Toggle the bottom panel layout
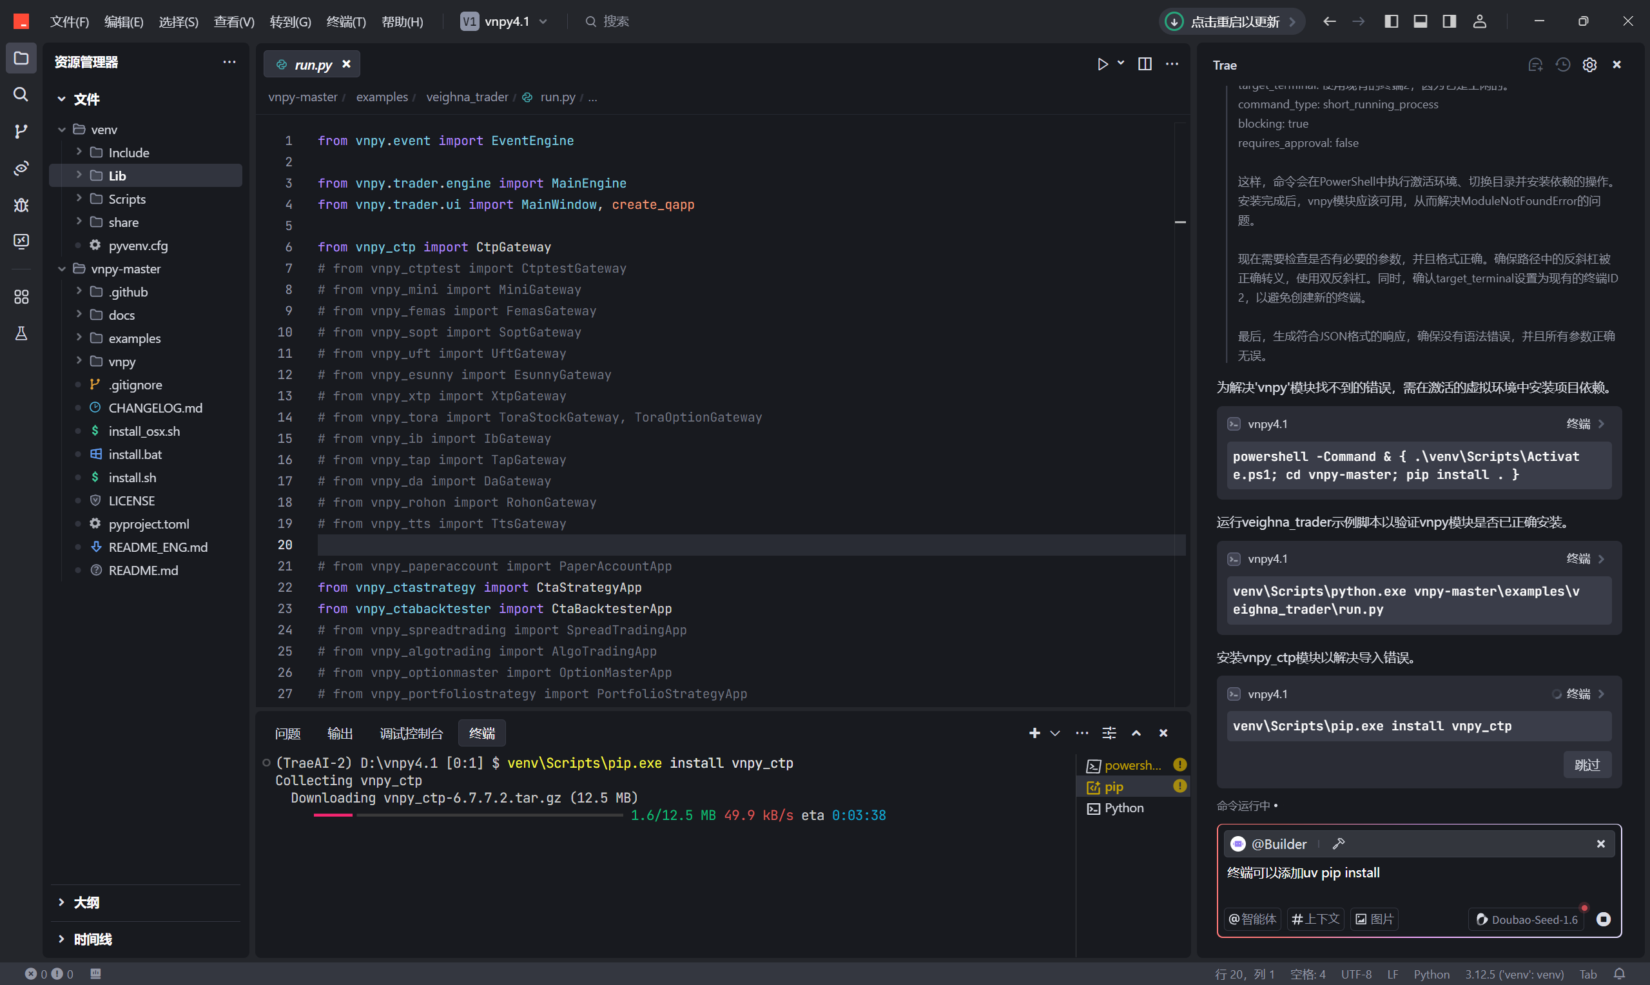The height and width of the screenshot is (985, 1650). (1421, 21)
